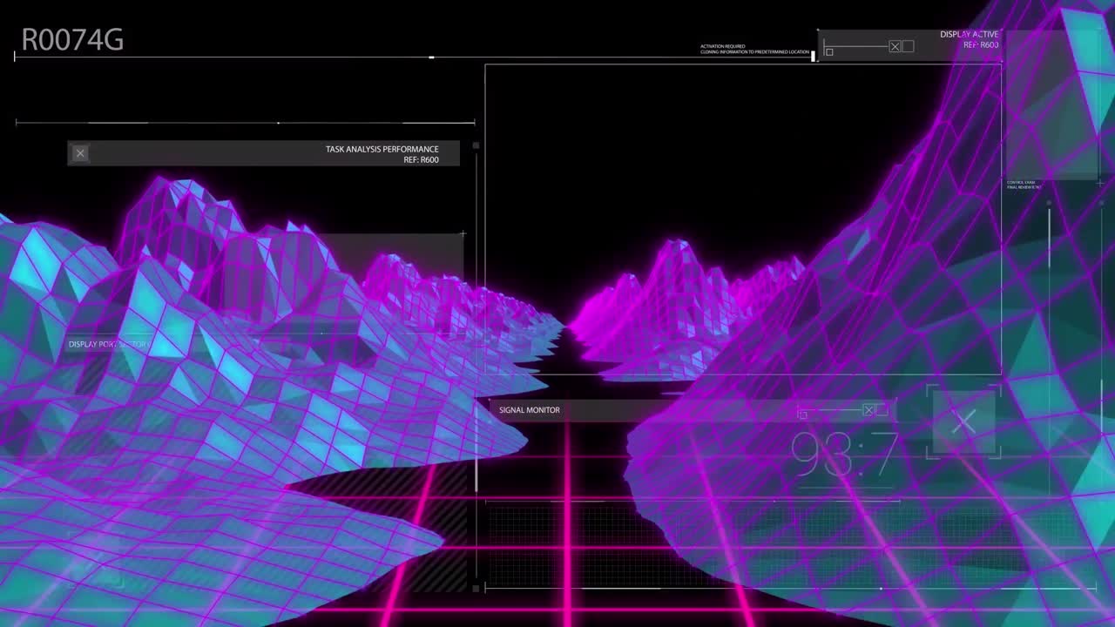The width and height of the screenshot is (1115, 627).
Task: Toggle the checked X box in Display Active panel
Action: tap(895, 46)
